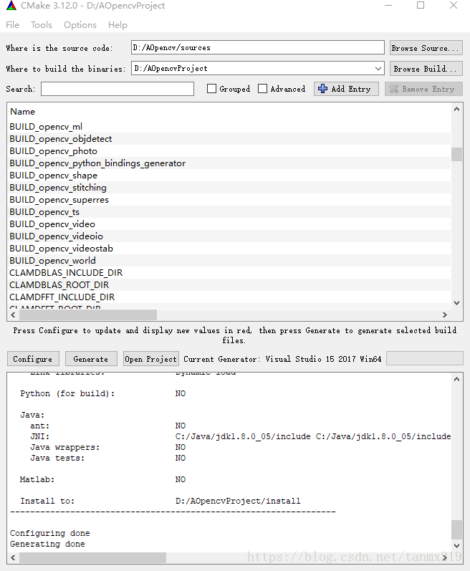Click the 'Configuring done' log line

(x=50, y=533)
